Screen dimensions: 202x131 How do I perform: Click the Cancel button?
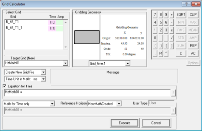156,123
